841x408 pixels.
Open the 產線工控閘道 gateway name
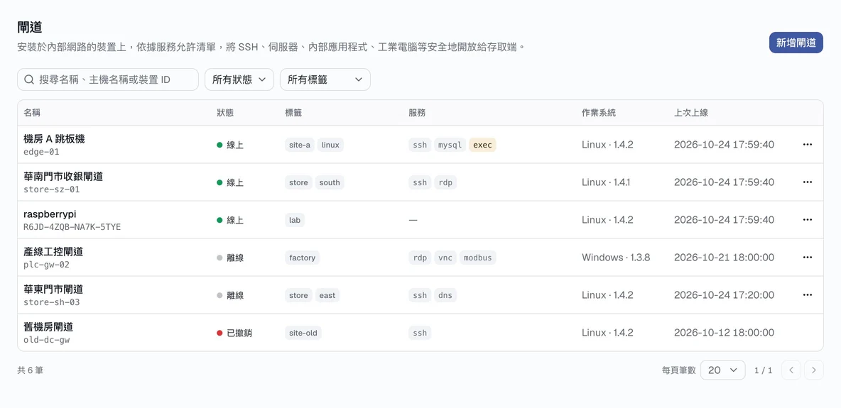point(53,251)
